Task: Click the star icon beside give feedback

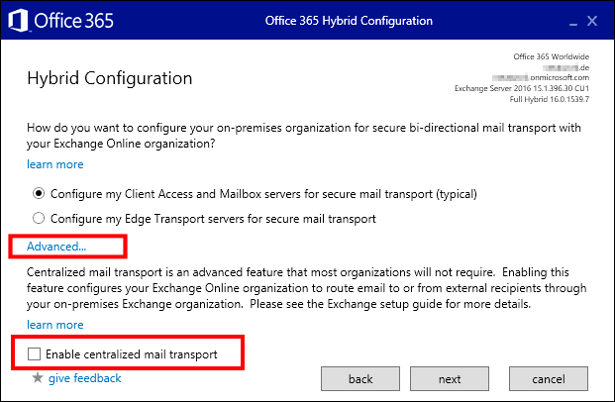Action: (38, 378)
